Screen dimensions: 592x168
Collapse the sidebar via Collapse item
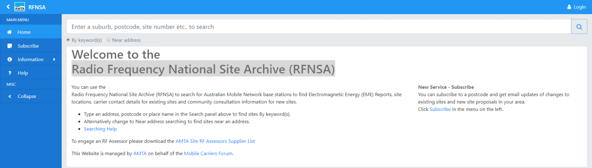point(31,96)
